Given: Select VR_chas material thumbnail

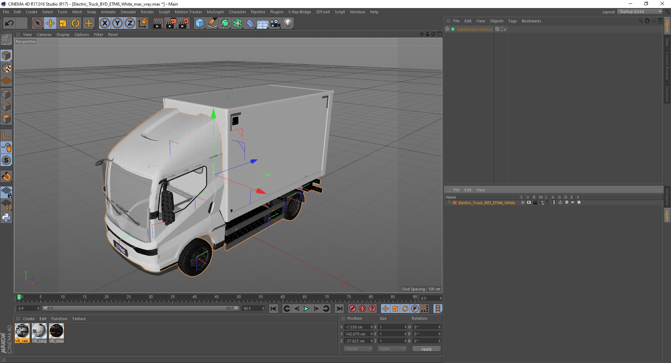Looking at the screenshot, I should point(56,333).
